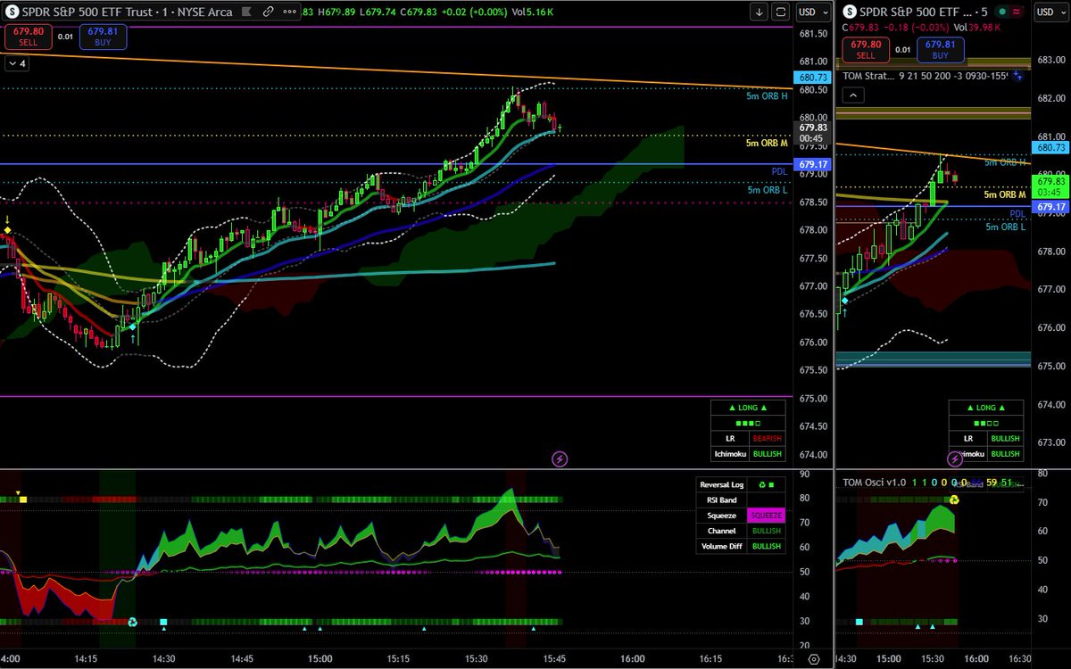Screen dimensions: 1071x669
Task: Click the 15:30 time label on left chart axis
Action: click(x=477, y=659)
